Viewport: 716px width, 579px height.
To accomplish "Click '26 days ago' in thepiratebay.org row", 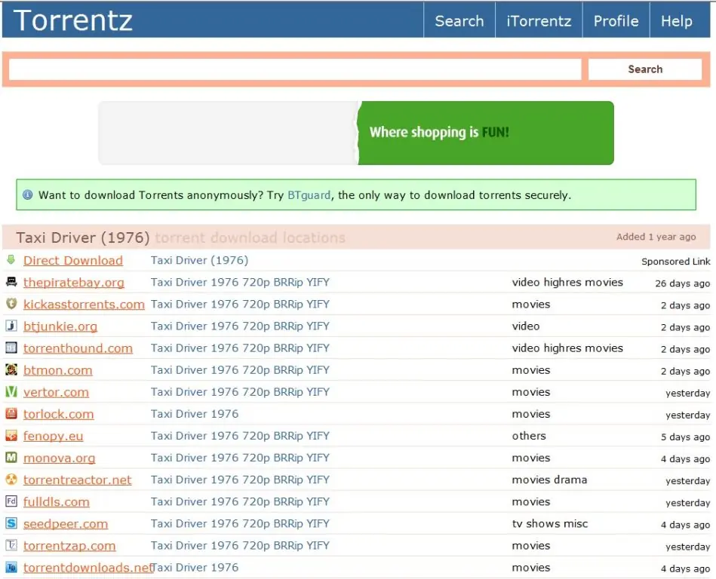I will 683,283.
